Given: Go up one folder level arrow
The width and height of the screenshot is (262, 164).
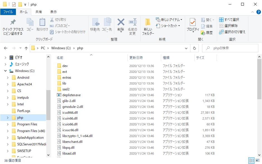Looking at the screenshot, I should [26, 48].
